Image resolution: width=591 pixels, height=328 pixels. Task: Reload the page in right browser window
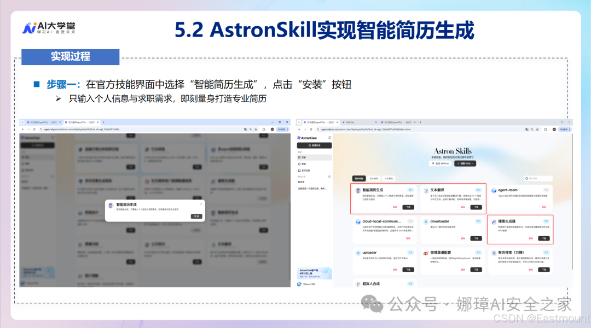(x=311, y=129)
